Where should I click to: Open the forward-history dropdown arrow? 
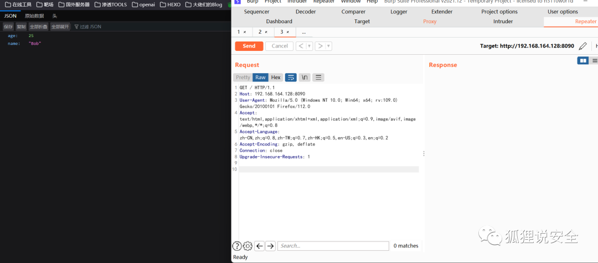click(329, 46)
